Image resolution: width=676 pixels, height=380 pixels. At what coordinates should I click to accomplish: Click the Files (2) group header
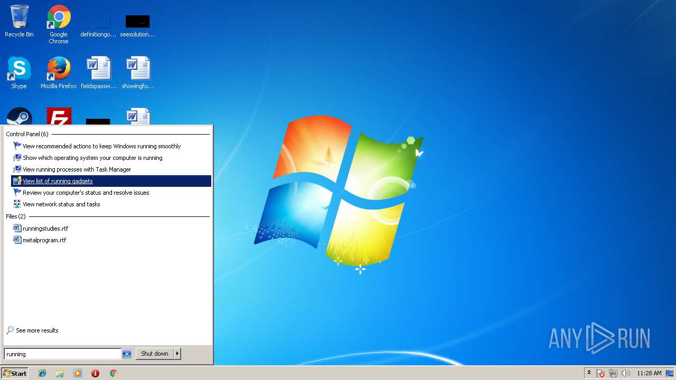pyautogui.click(x=16, y=216)
